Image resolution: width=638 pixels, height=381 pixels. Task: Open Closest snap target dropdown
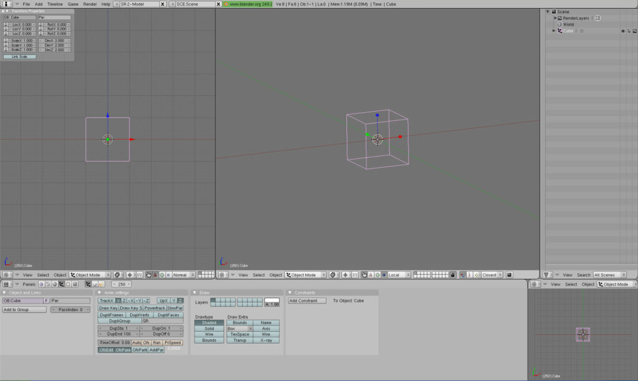(x=492, y=275)
